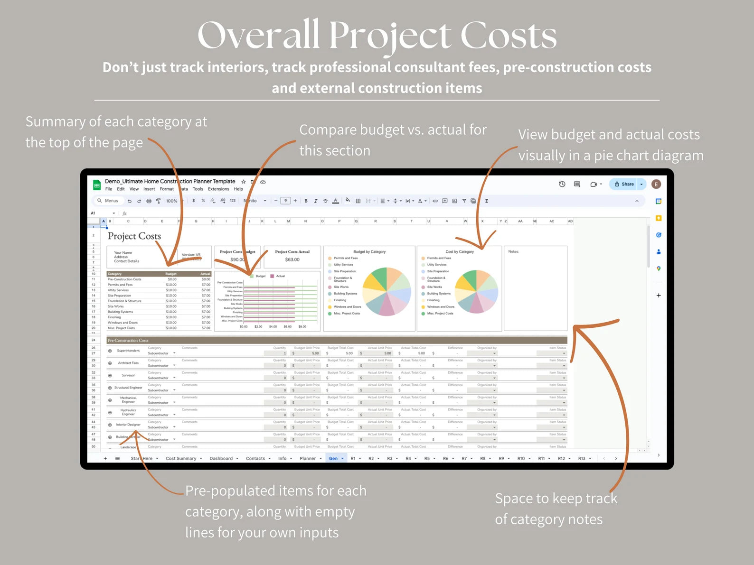The height and width of the screenshot is (565, 754).
Task: Open Superintendent Subcontractor category dropdown
Action: point(174,353)
